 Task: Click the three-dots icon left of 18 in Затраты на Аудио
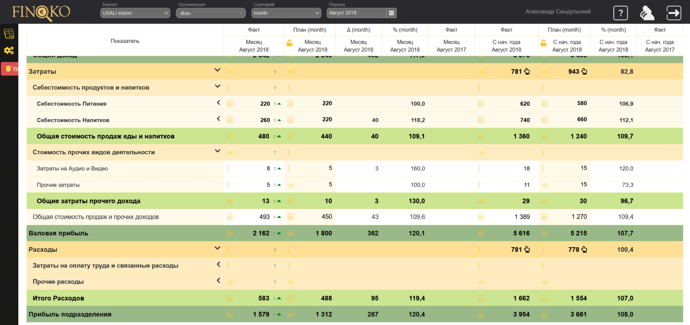pyautogui.click(x=479, y=169)
